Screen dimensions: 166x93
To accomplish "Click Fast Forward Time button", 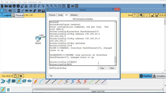I will pyautogui.click(x=21, y=76).
